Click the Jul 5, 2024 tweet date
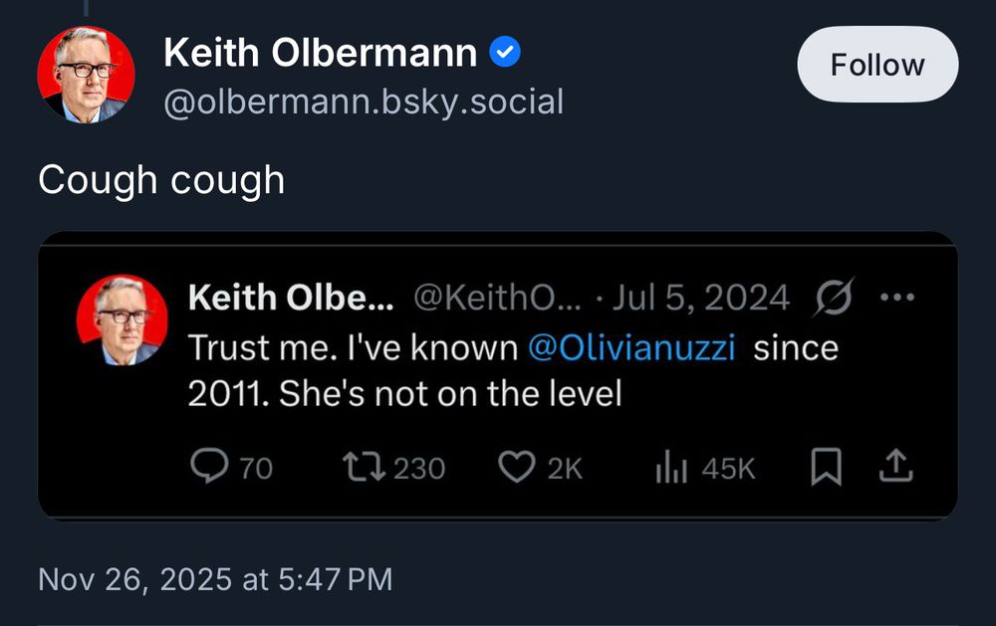 [x=701, y=298]
